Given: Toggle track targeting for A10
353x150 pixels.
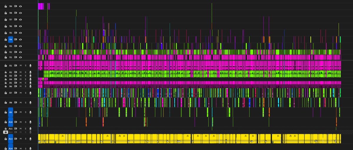Looking at the screenshot, I should coord(11,122).
